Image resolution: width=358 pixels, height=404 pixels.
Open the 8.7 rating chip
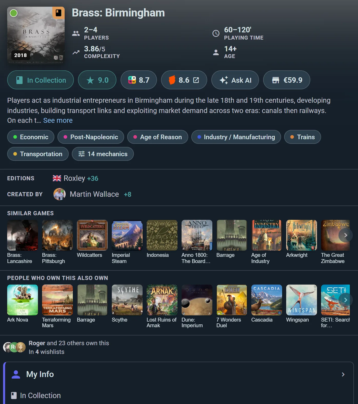point(139,80)
